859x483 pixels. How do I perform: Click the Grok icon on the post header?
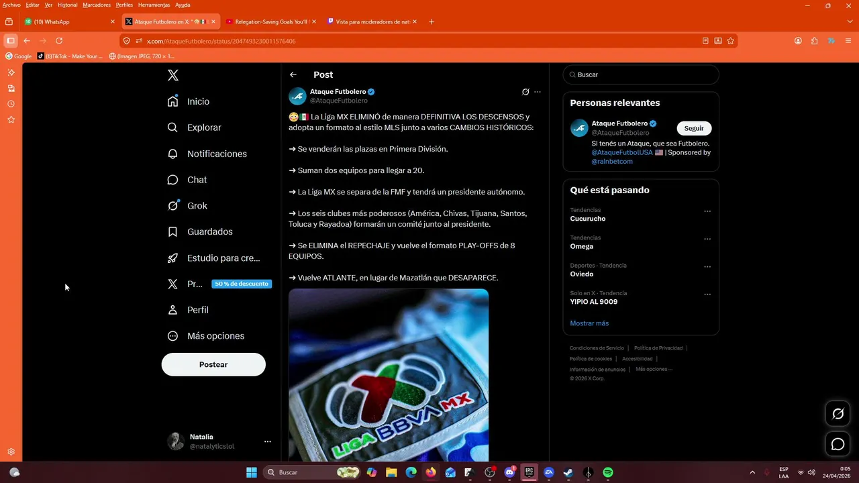(x=525, y=92)
